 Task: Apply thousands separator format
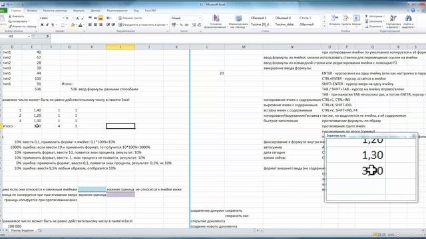(x=186, y=25)
